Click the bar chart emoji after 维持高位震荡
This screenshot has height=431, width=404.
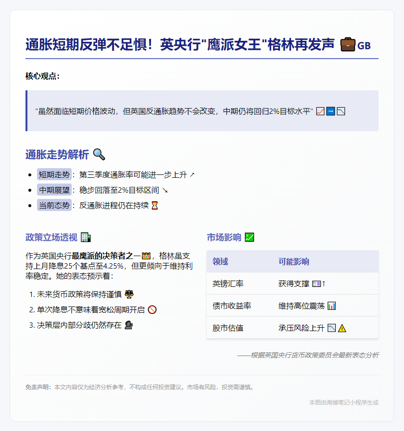pos(332,306)
